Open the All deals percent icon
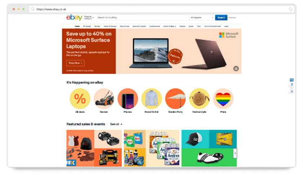This screenshot has width=303, height=175. tap(80, 98)
